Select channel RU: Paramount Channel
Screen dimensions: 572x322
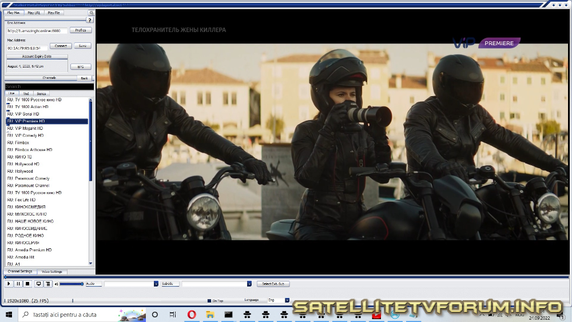(x=47, y=186)
